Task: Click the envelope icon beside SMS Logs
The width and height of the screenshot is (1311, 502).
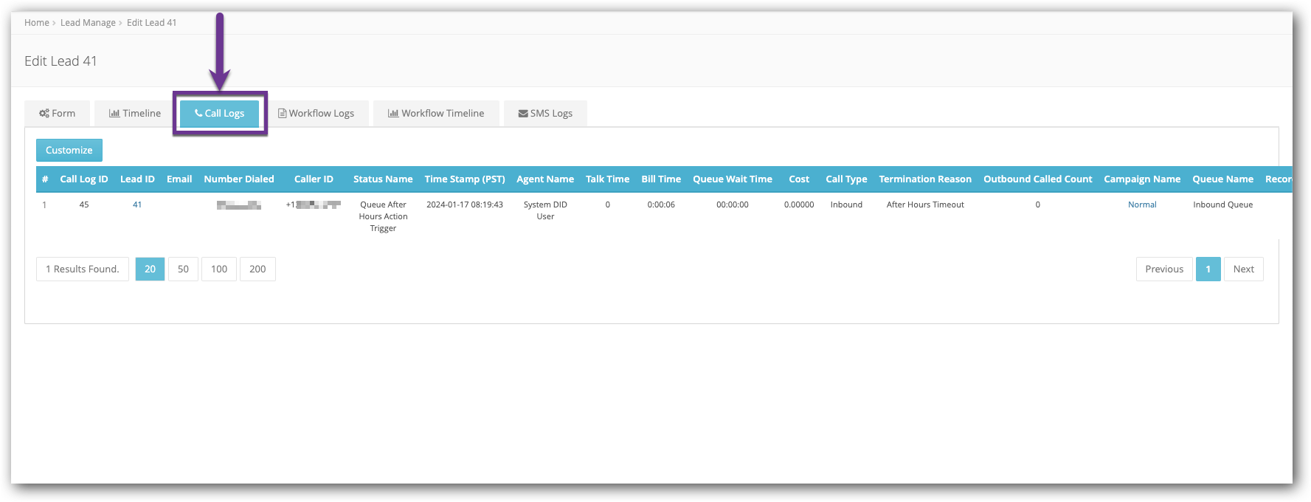Action: [523, 114]
